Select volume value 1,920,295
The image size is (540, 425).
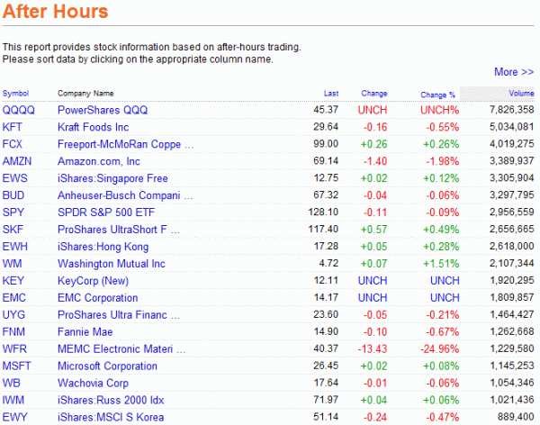[x=512, y=280]
